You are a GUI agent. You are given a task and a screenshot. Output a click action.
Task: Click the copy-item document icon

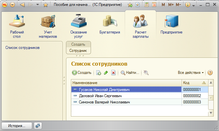(99, 73)
